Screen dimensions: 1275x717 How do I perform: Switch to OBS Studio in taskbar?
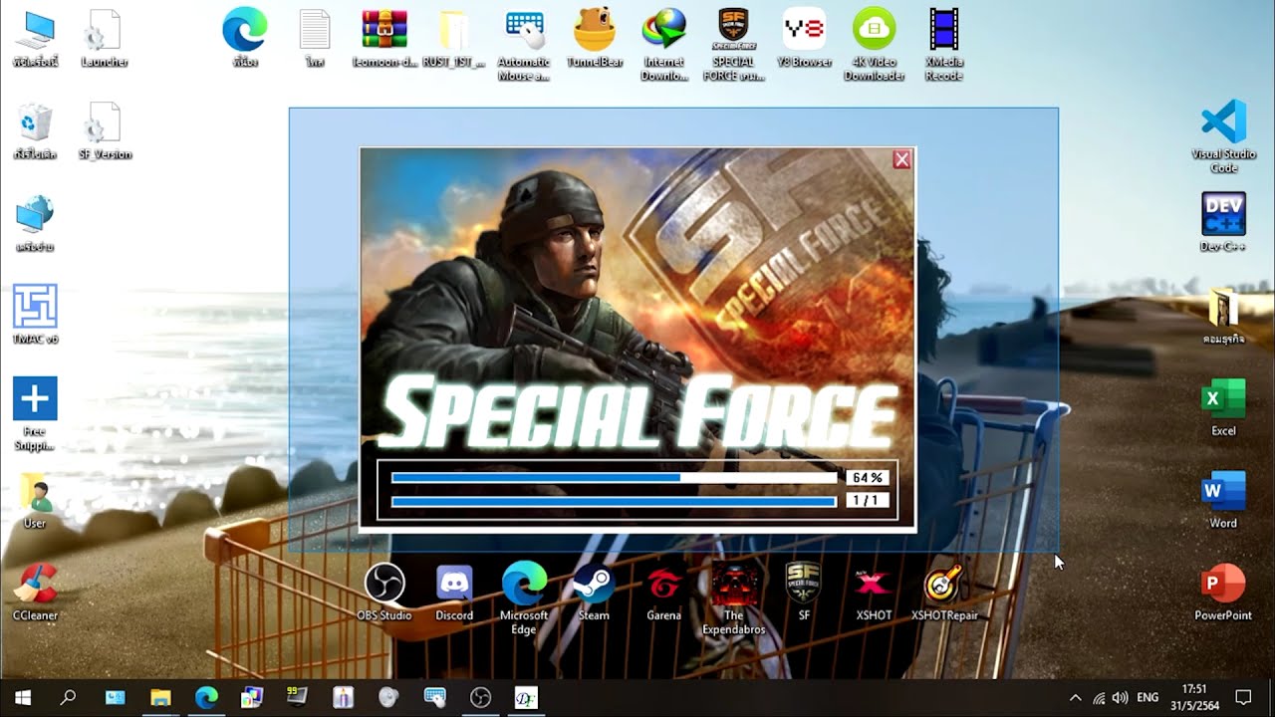point(481,697)
